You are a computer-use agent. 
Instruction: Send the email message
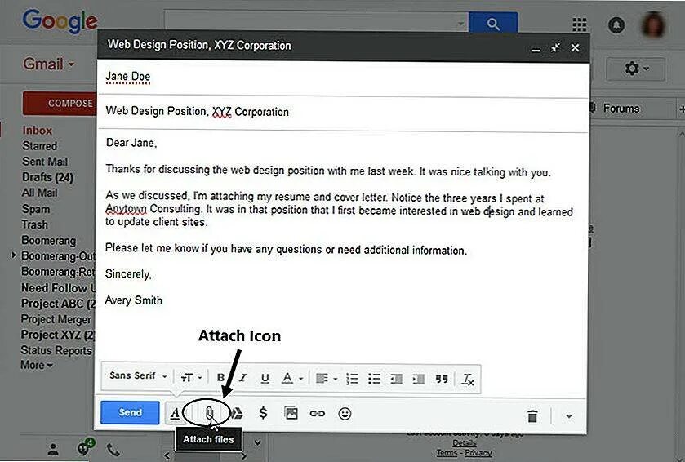pyautogui.click(x=130, y=413)
